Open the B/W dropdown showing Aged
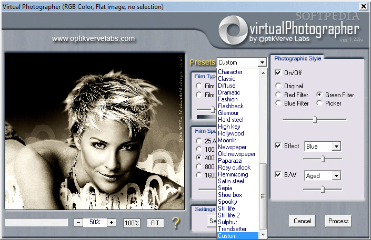The height and width of the screenshot is (240, 371). click(x=336, y=175)
